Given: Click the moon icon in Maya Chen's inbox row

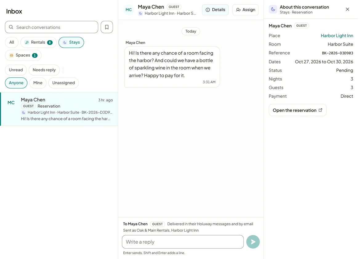Looking at the screenshot, I should click(x=23, y=112).
